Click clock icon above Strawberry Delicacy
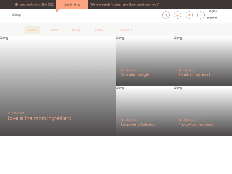Screen dimensions: 232x174 click(x=122, y=120)
